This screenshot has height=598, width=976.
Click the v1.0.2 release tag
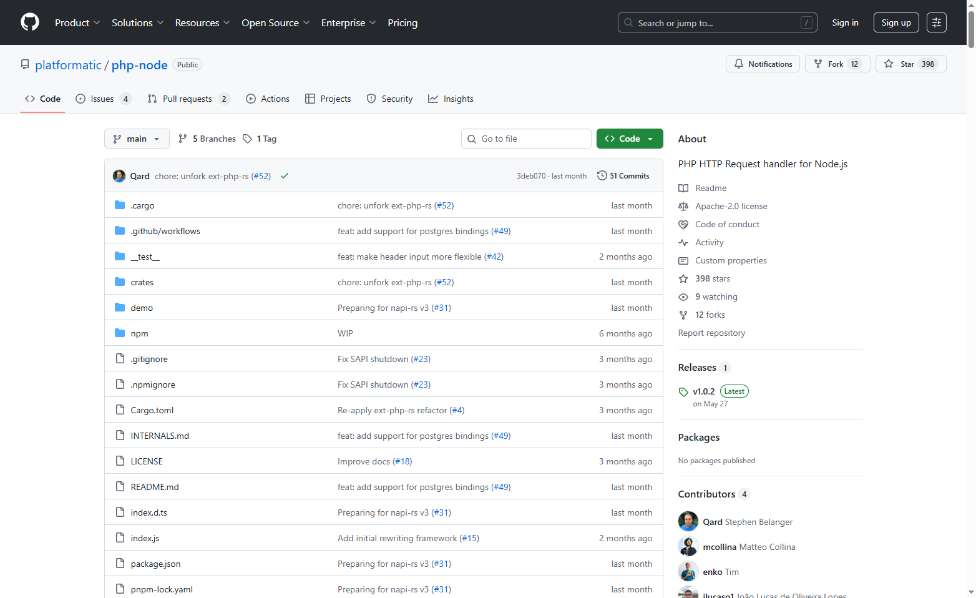[x=703, y=391]
